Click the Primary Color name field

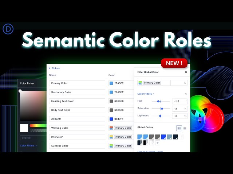coord(77,83)
